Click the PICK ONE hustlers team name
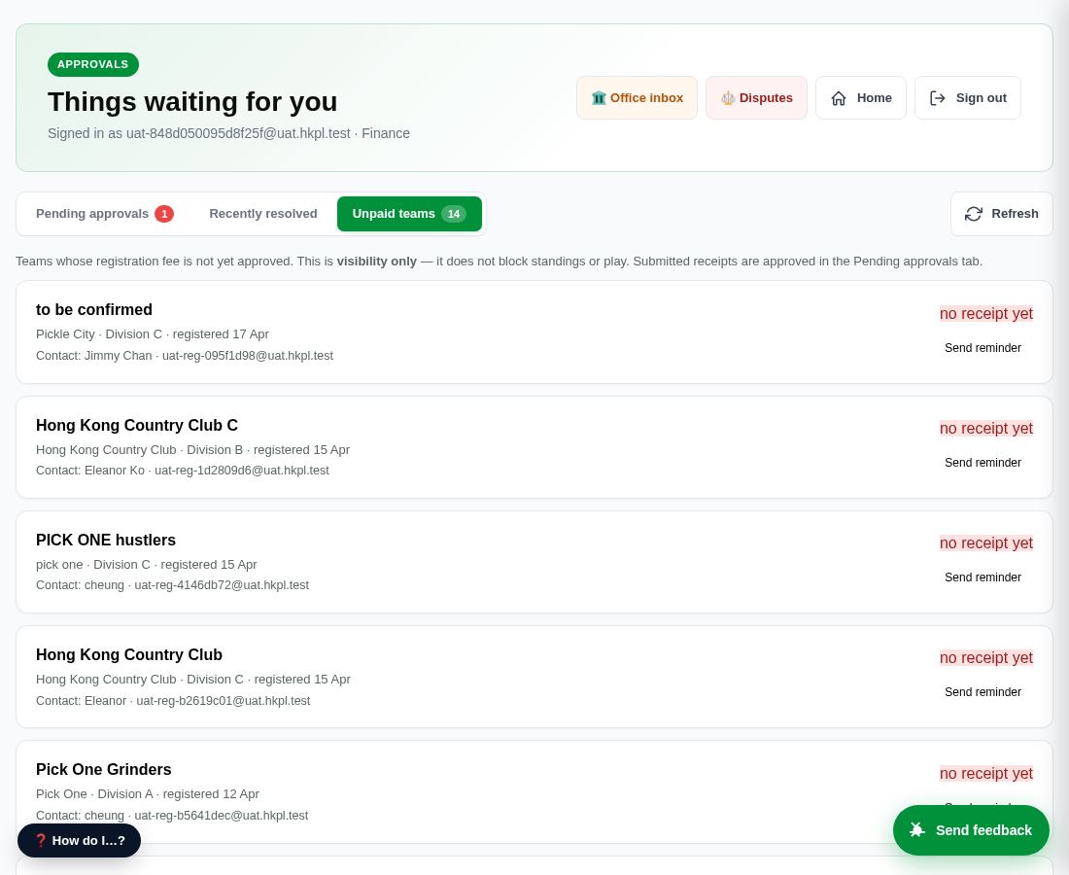Screen dimensions: 1069x875 (x=106, y=541)
